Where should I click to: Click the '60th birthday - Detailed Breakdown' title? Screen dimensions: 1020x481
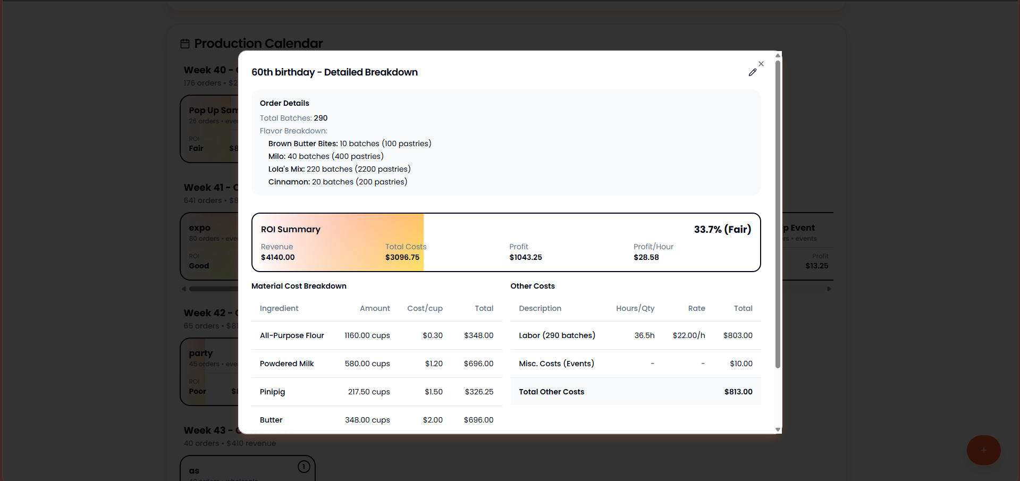pyautogui.click(x=334, y=72)
